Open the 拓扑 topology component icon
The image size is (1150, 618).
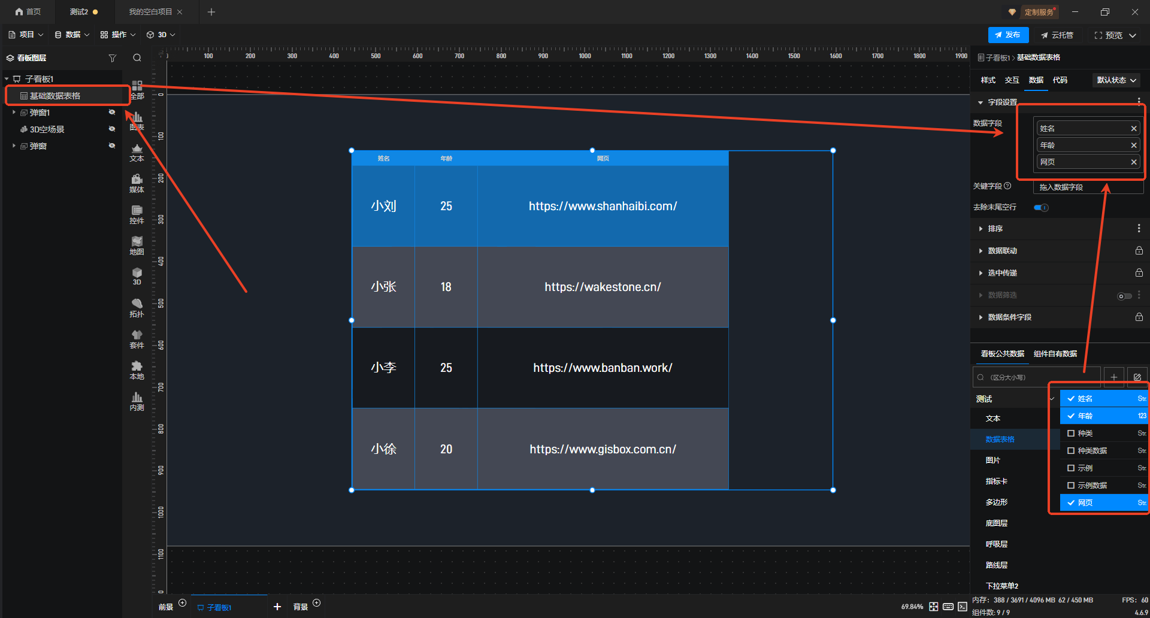coord(137,307)
